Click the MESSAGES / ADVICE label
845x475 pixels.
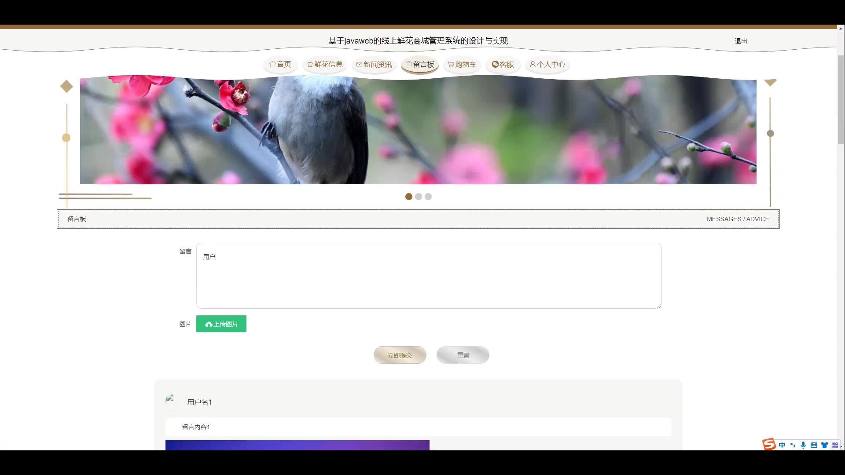click(738, 219)
